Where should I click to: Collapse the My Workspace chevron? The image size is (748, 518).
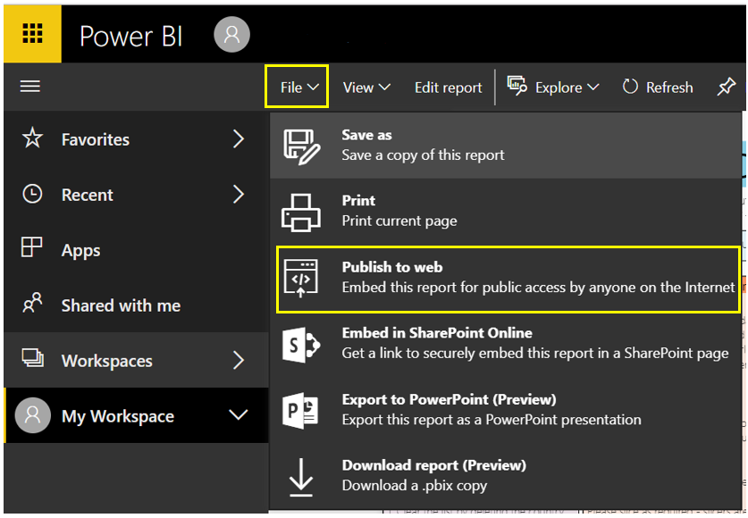click(238, 414)
